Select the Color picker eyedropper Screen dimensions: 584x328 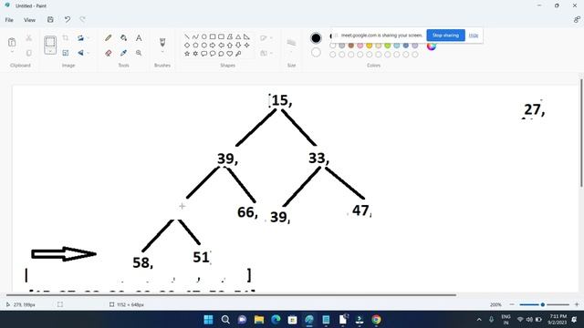124,53
